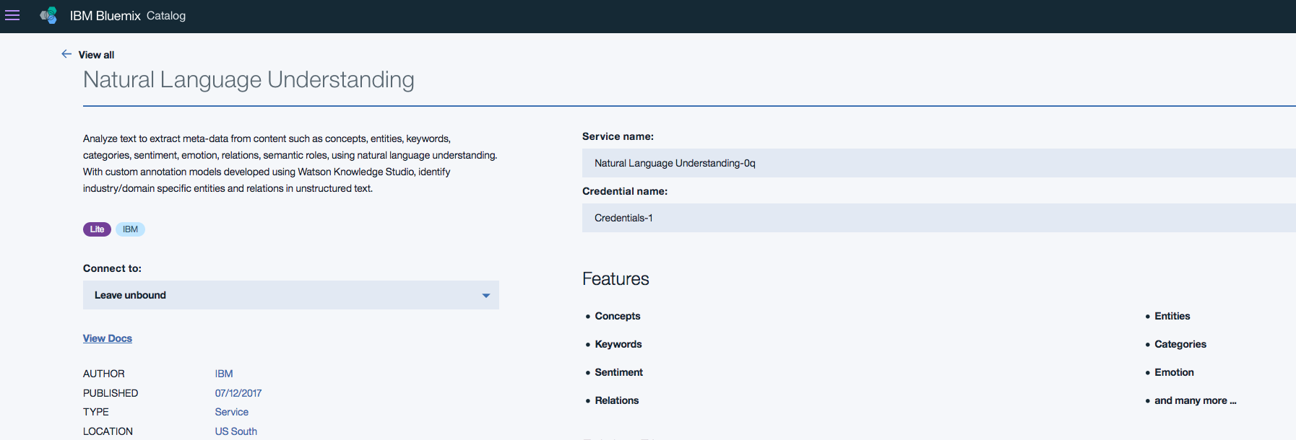Image resolution: width=1296 pixels, height=440 pixels.
Task: Click the Entities feature item
Action: click(x=1172, y=316)
